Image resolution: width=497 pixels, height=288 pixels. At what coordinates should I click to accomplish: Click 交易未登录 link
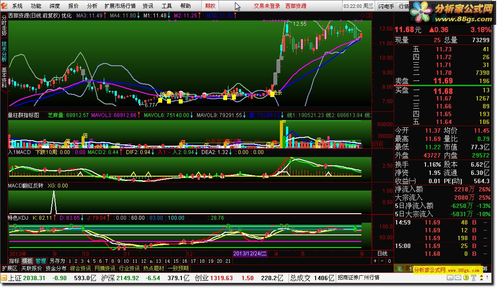[x=266, y=6]
